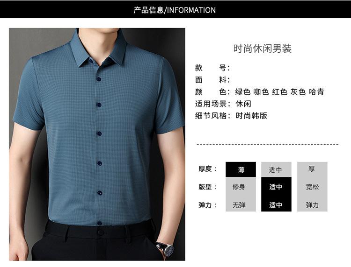Select the 适中 thickness option
The image size is (351, 267).
(276, 169)
